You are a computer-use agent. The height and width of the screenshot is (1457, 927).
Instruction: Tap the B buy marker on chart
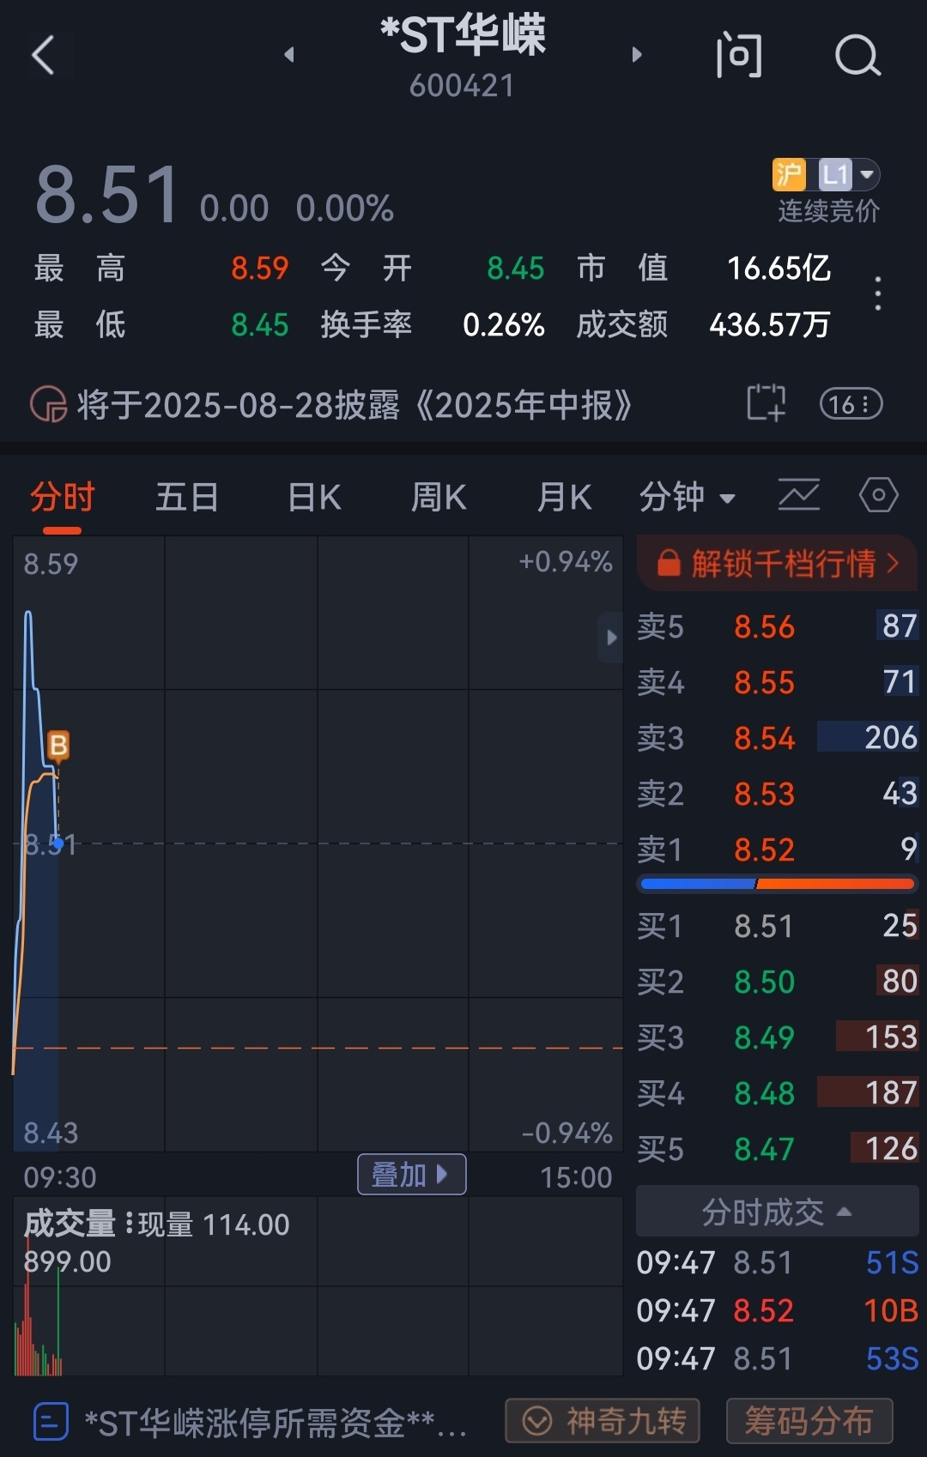pos(58,746)
